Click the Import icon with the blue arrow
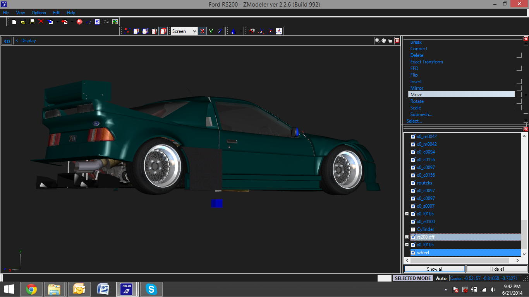 coord(50,22)
